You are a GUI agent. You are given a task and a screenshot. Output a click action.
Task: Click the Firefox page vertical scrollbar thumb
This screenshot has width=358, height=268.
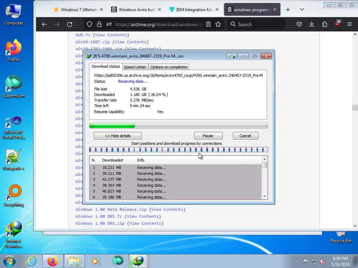(355, 107)
